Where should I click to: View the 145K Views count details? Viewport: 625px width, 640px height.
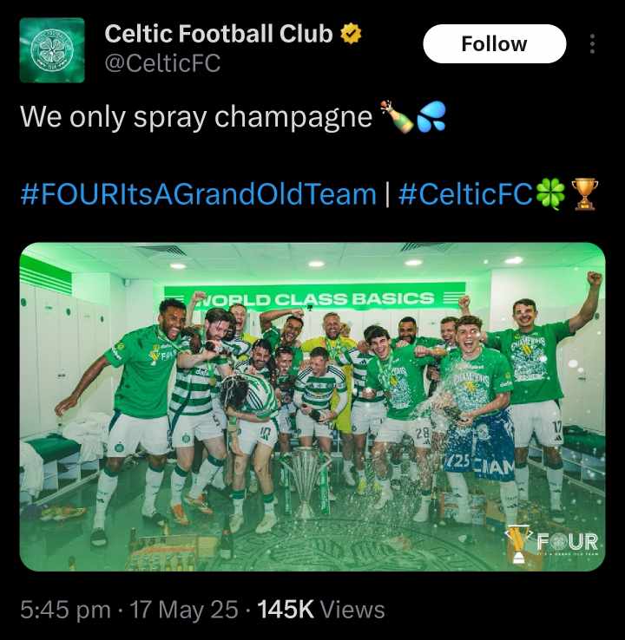[321, 610]
